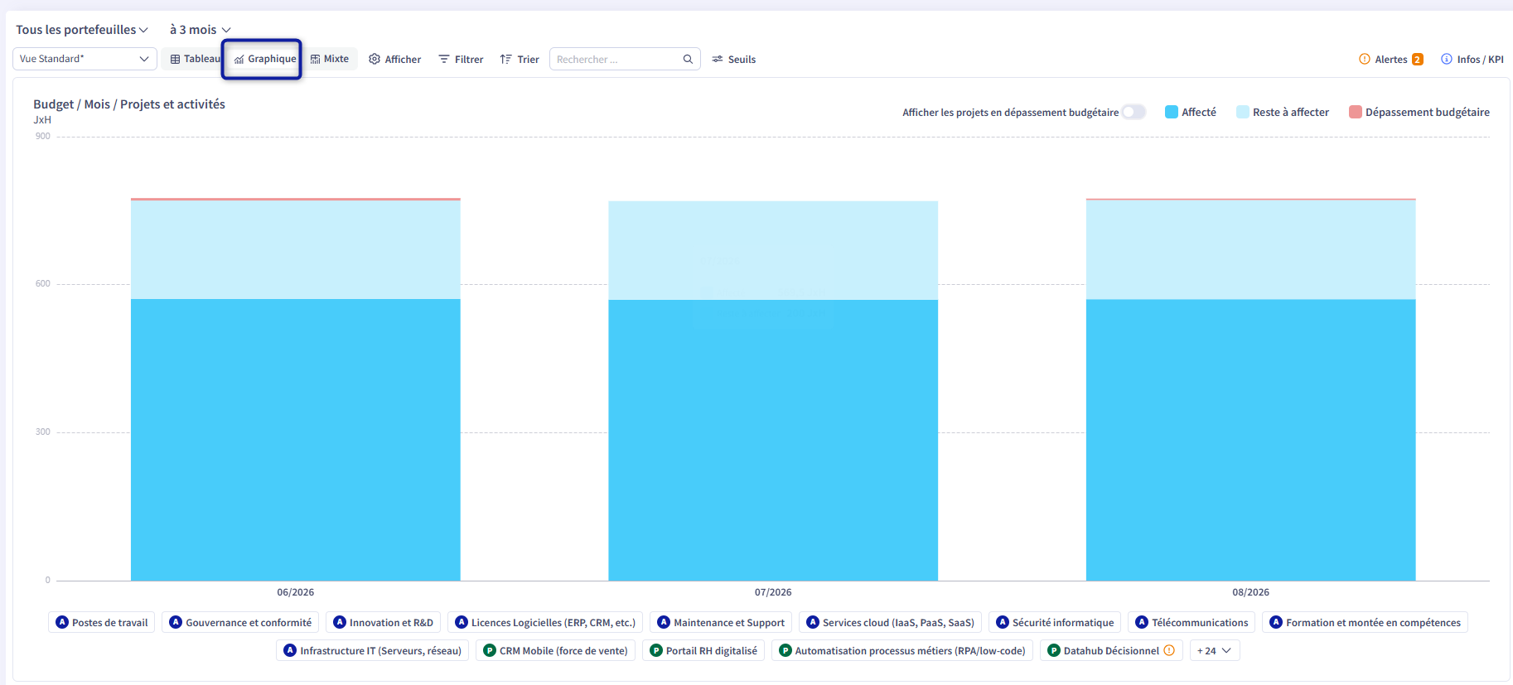Toggle Afficher les projets en dépassement budgétaire

tap(1134, 112)
